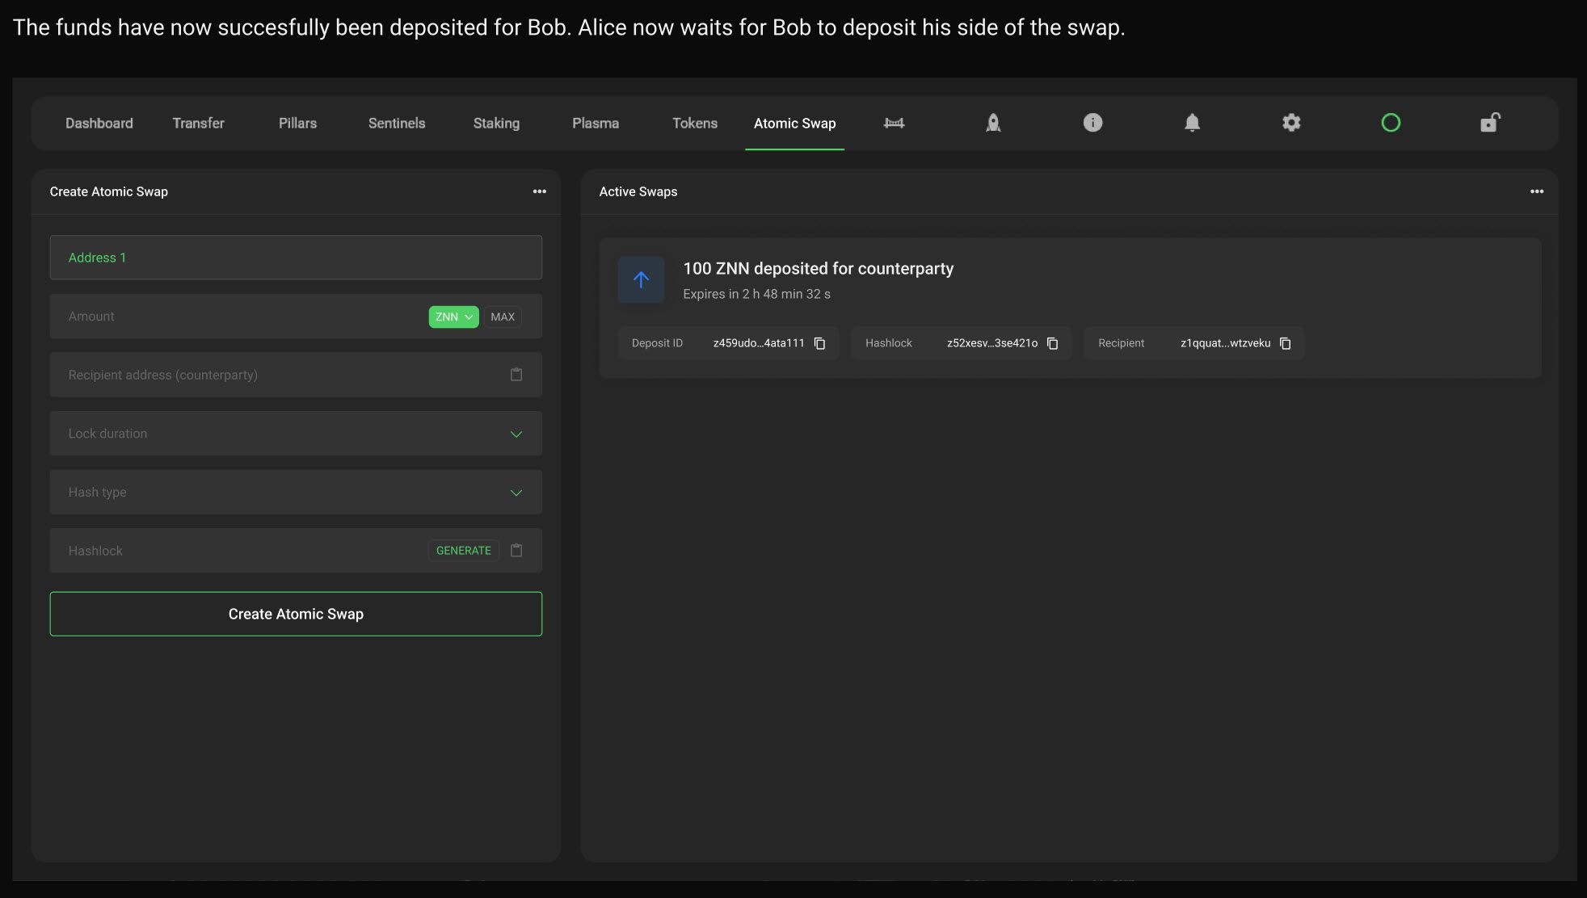This screenshot has height=898, width=1587.
Task: Copy the Recipient address
Action: tap(1285, 343)
